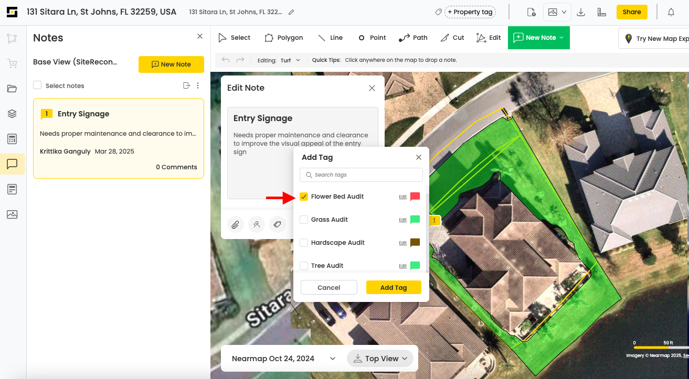689x379 pixels.
Task: Open the image gallery sidebar icon
Action: 12,214
